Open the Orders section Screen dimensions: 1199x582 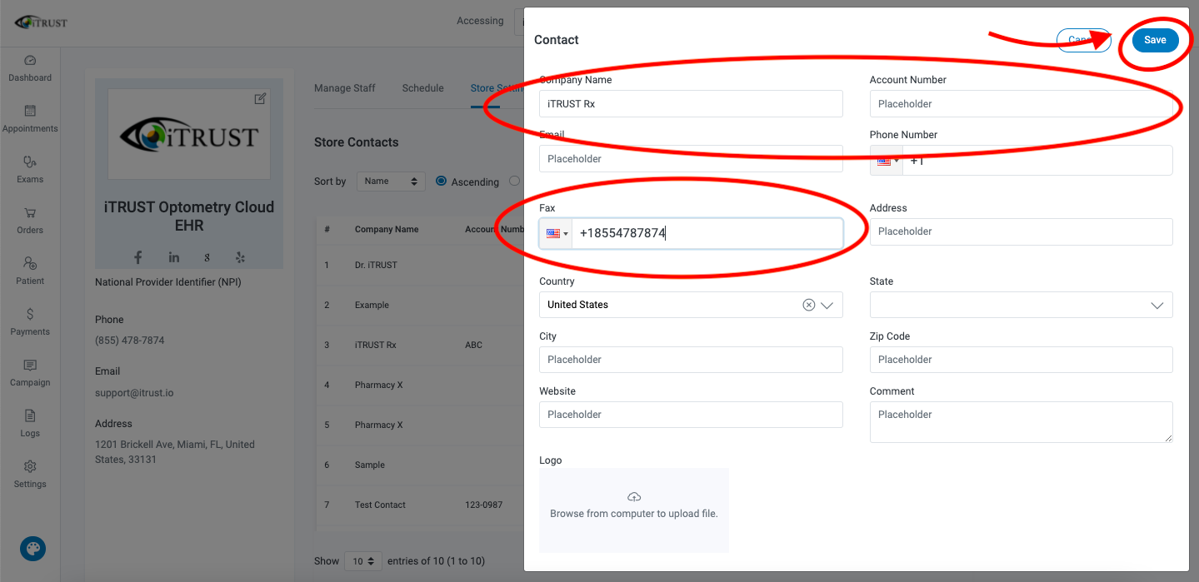pyautogui.click(x=30, y=221)
